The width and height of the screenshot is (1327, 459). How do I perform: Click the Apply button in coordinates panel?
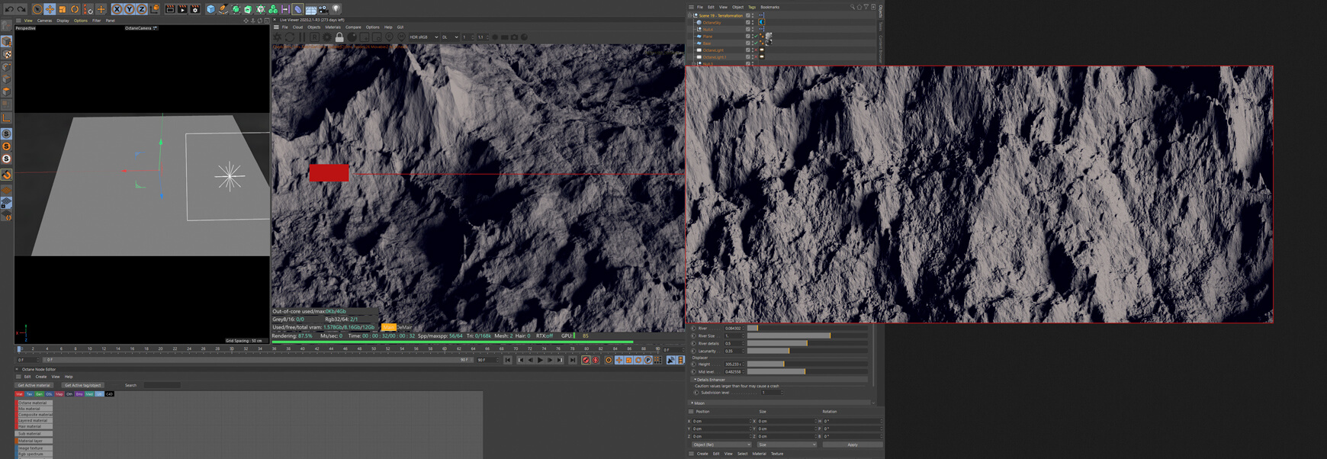tap(852, 445)
